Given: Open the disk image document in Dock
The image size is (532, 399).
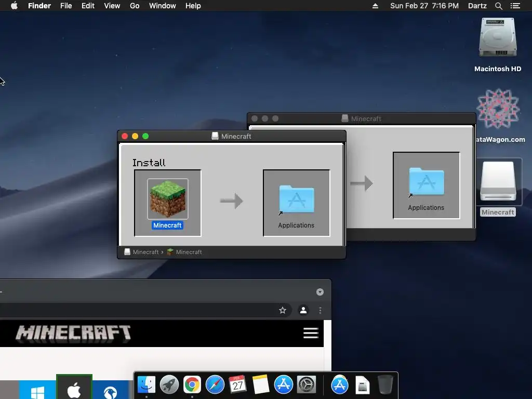Looking at the screenshot, I should pos(362,385).
